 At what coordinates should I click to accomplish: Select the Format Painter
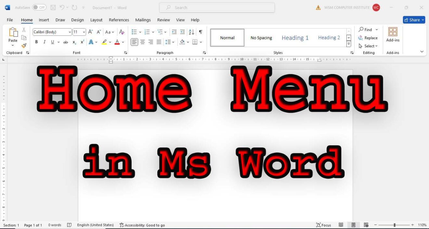point(24,45)
